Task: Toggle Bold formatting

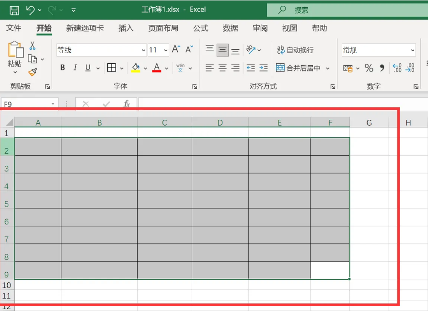Action: tap(62, 68)
